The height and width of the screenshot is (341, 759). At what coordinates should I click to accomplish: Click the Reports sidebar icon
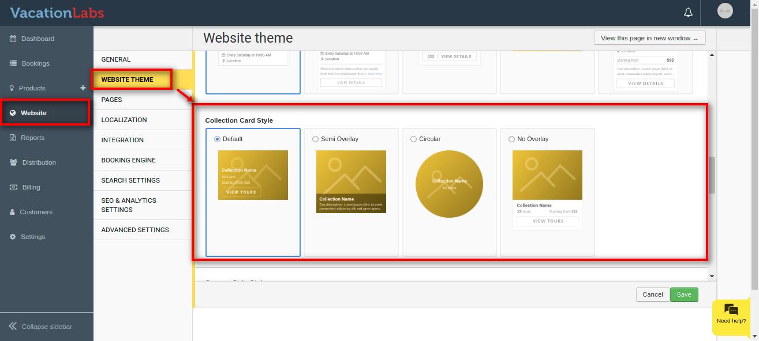click(13, 138)
